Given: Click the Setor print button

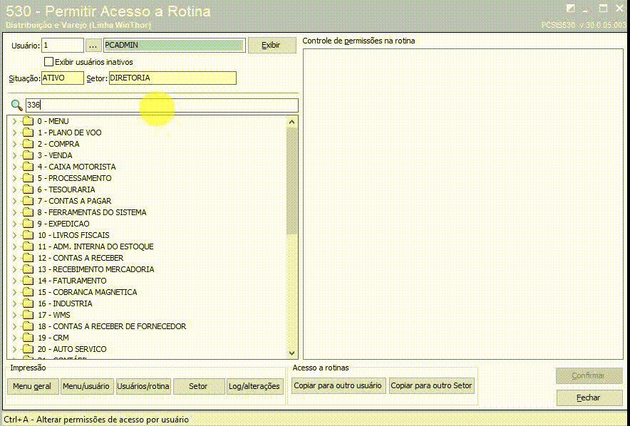Looking at the screenshot, I should pyautogui.click(x=199, y=386).
